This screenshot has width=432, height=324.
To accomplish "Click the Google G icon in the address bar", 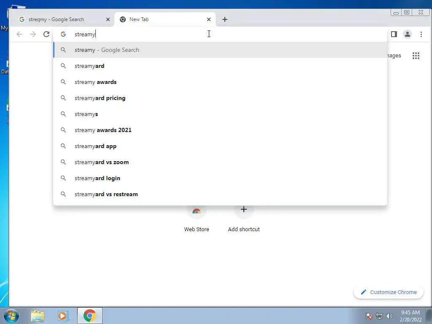I will [63, 34].
